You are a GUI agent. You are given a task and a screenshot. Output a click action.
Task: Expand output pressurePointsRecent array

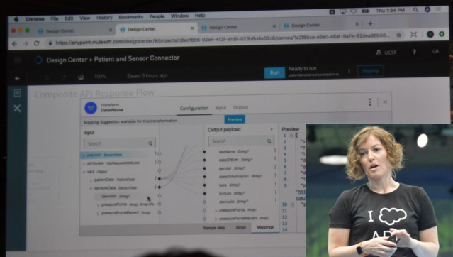tap(216, 219)
